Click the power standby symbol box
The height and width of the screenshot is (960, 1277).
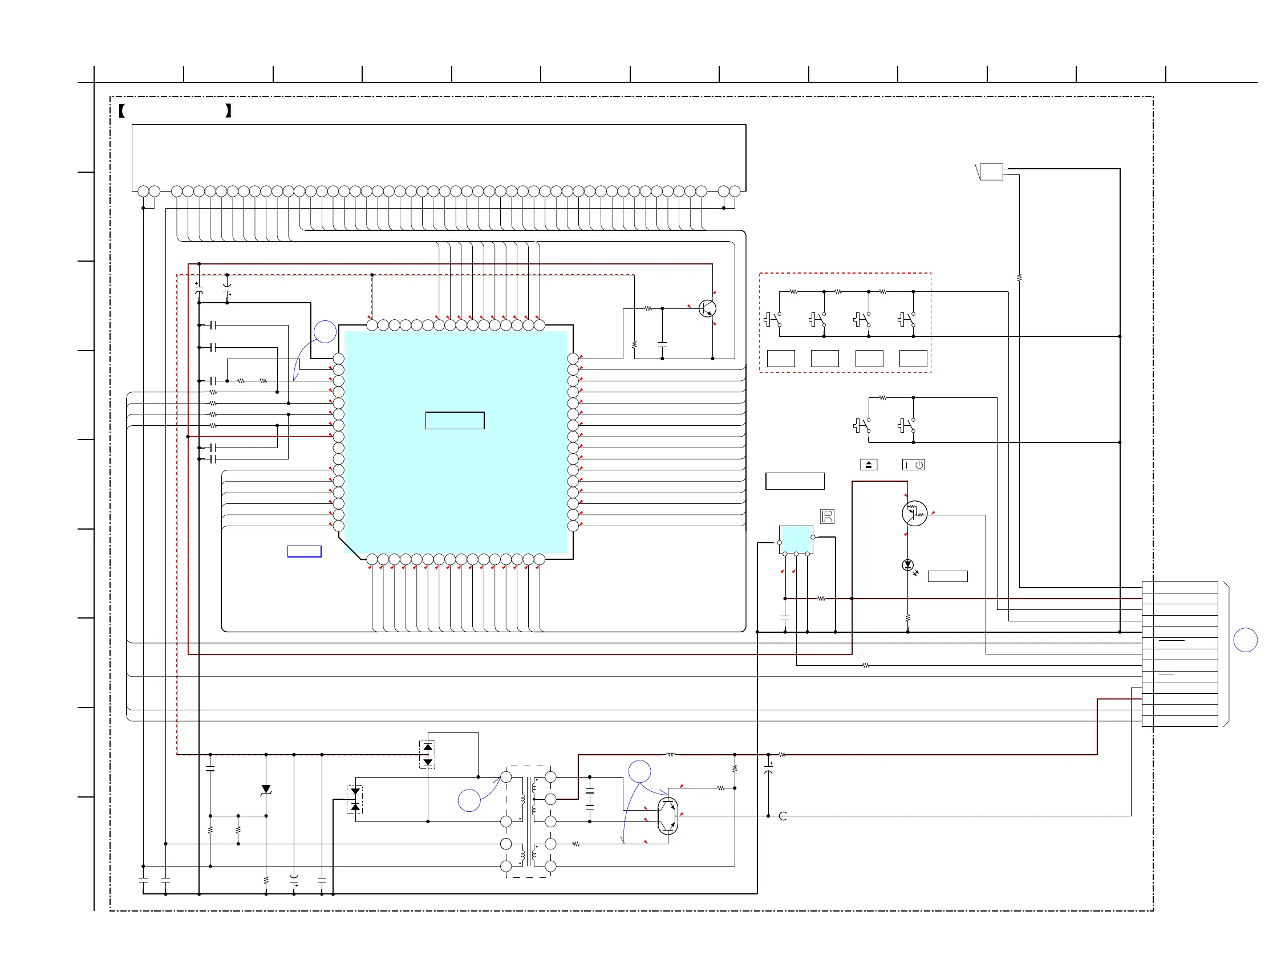pos(913,465)
